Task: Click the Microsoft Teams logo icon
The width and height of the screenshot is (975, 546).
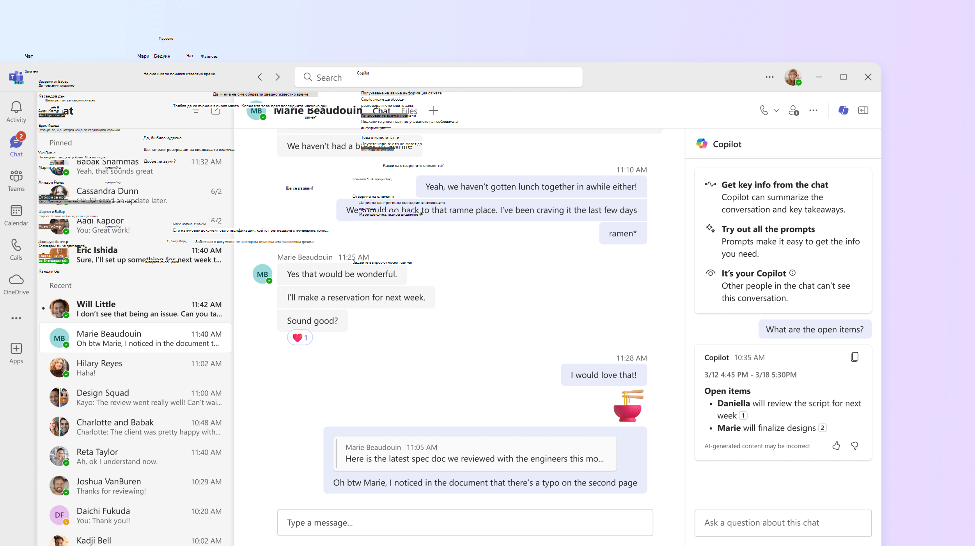Action: [x=16, y=77]
